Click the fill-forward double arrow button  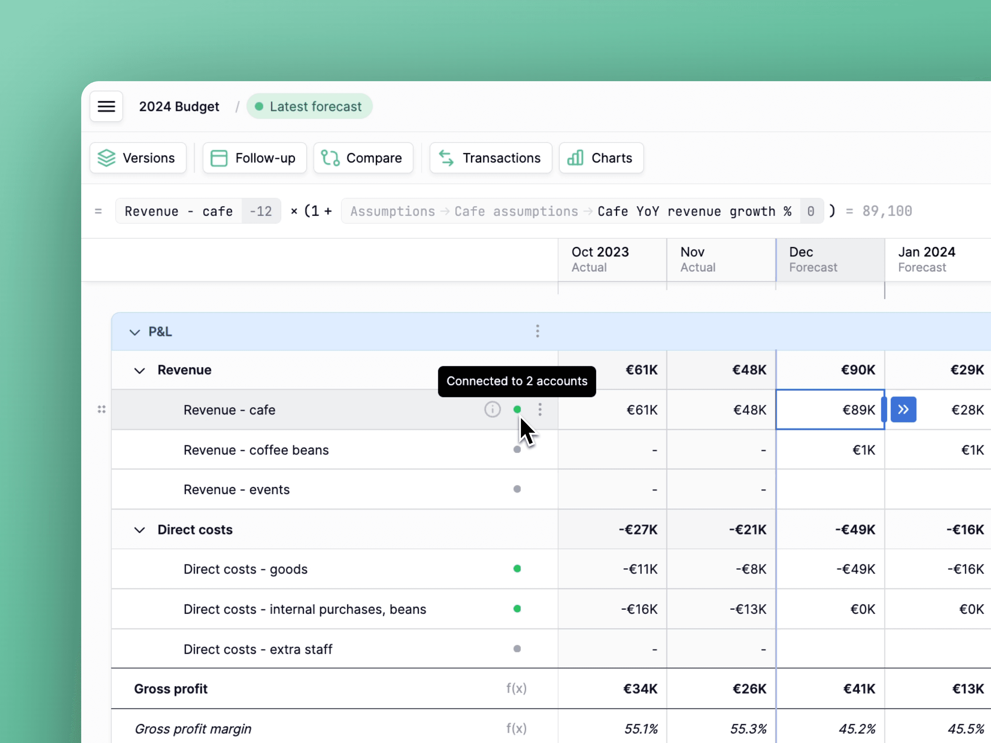[x=903, y=409]
